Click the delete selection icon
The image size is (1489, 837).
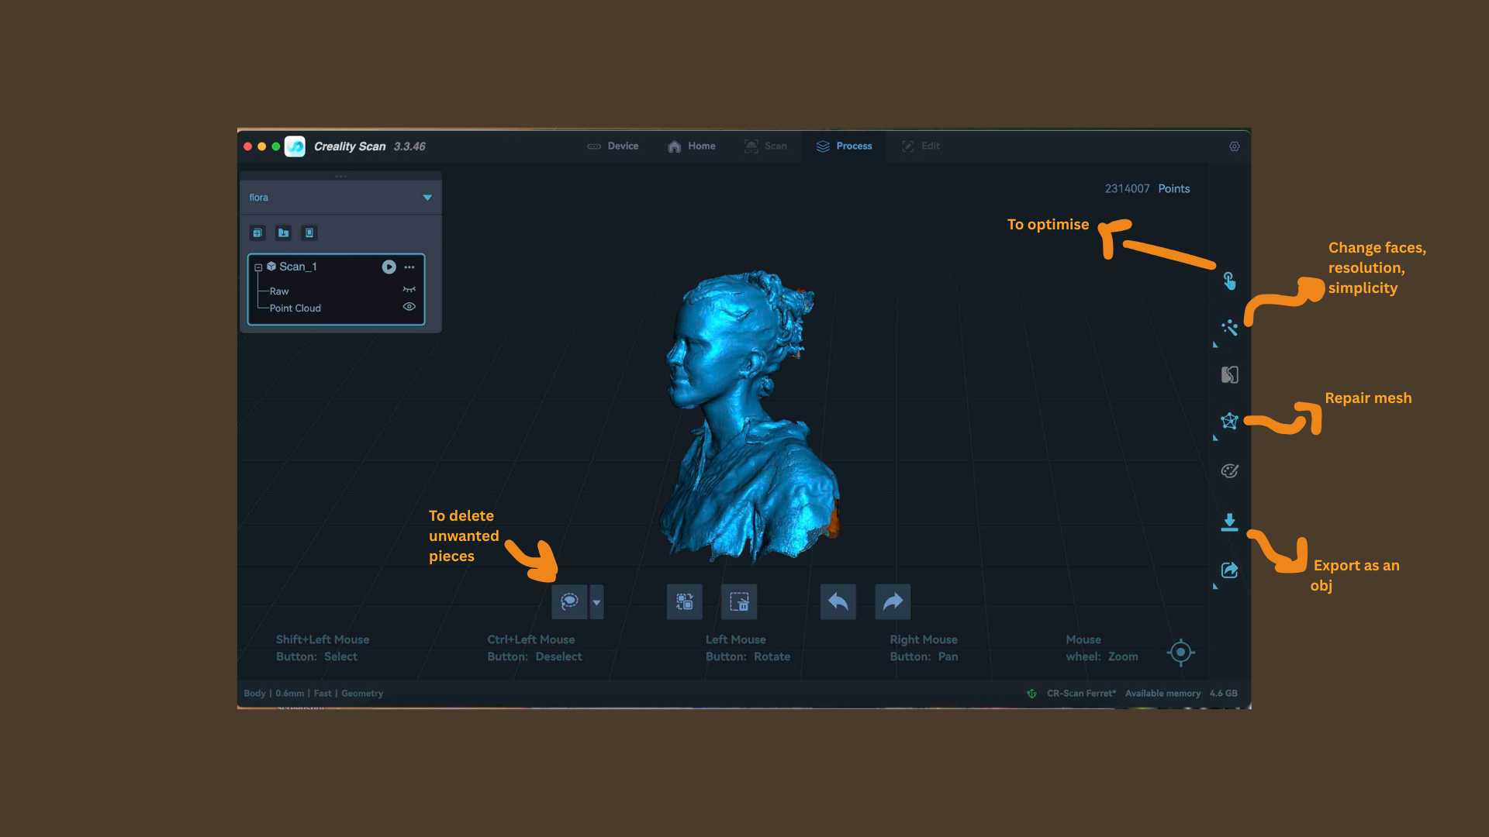point(739,602)
